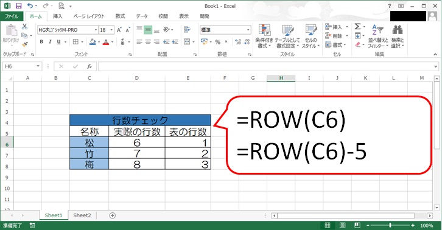Screen dimensions: 442x230
Task: Toggle italic formatting
Action: [x=50, y=42]
